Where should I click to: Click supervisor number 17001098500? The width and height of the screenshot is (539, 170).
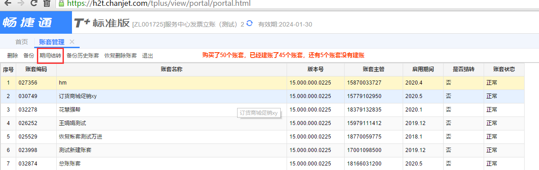tap(364, 150)
